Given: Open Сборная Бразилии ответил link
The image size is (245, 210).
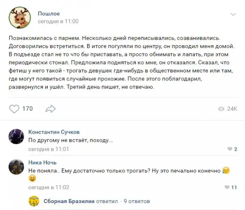Looking at the screenshot, I should pyautogui.click(x=80, y=201).
